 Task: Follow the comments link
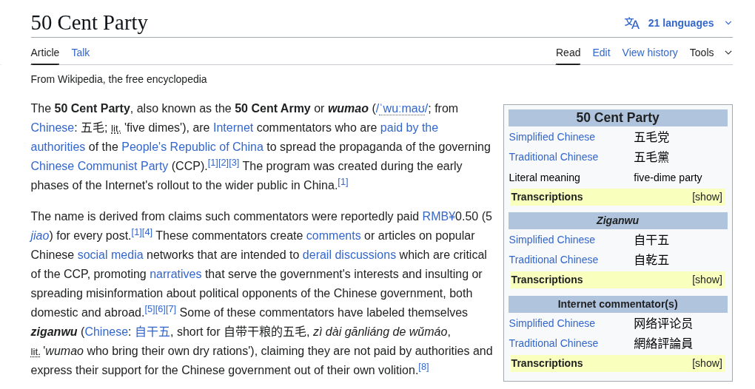click(x=333, y=236)
